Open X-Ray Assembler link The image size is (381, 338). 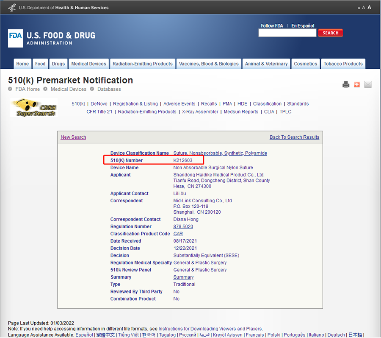[x=200, y=112]
